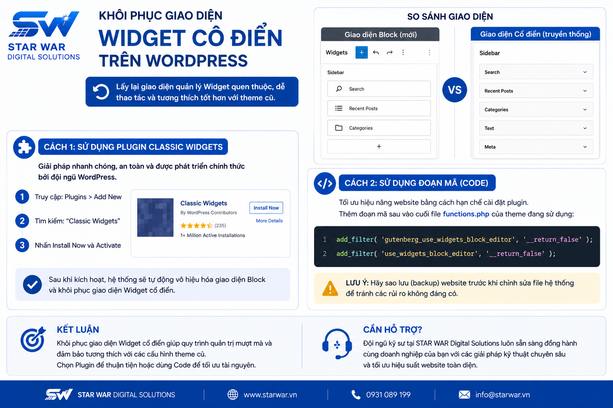
Task: Click the yellow warning triangle icon
Action: point(330,288)
